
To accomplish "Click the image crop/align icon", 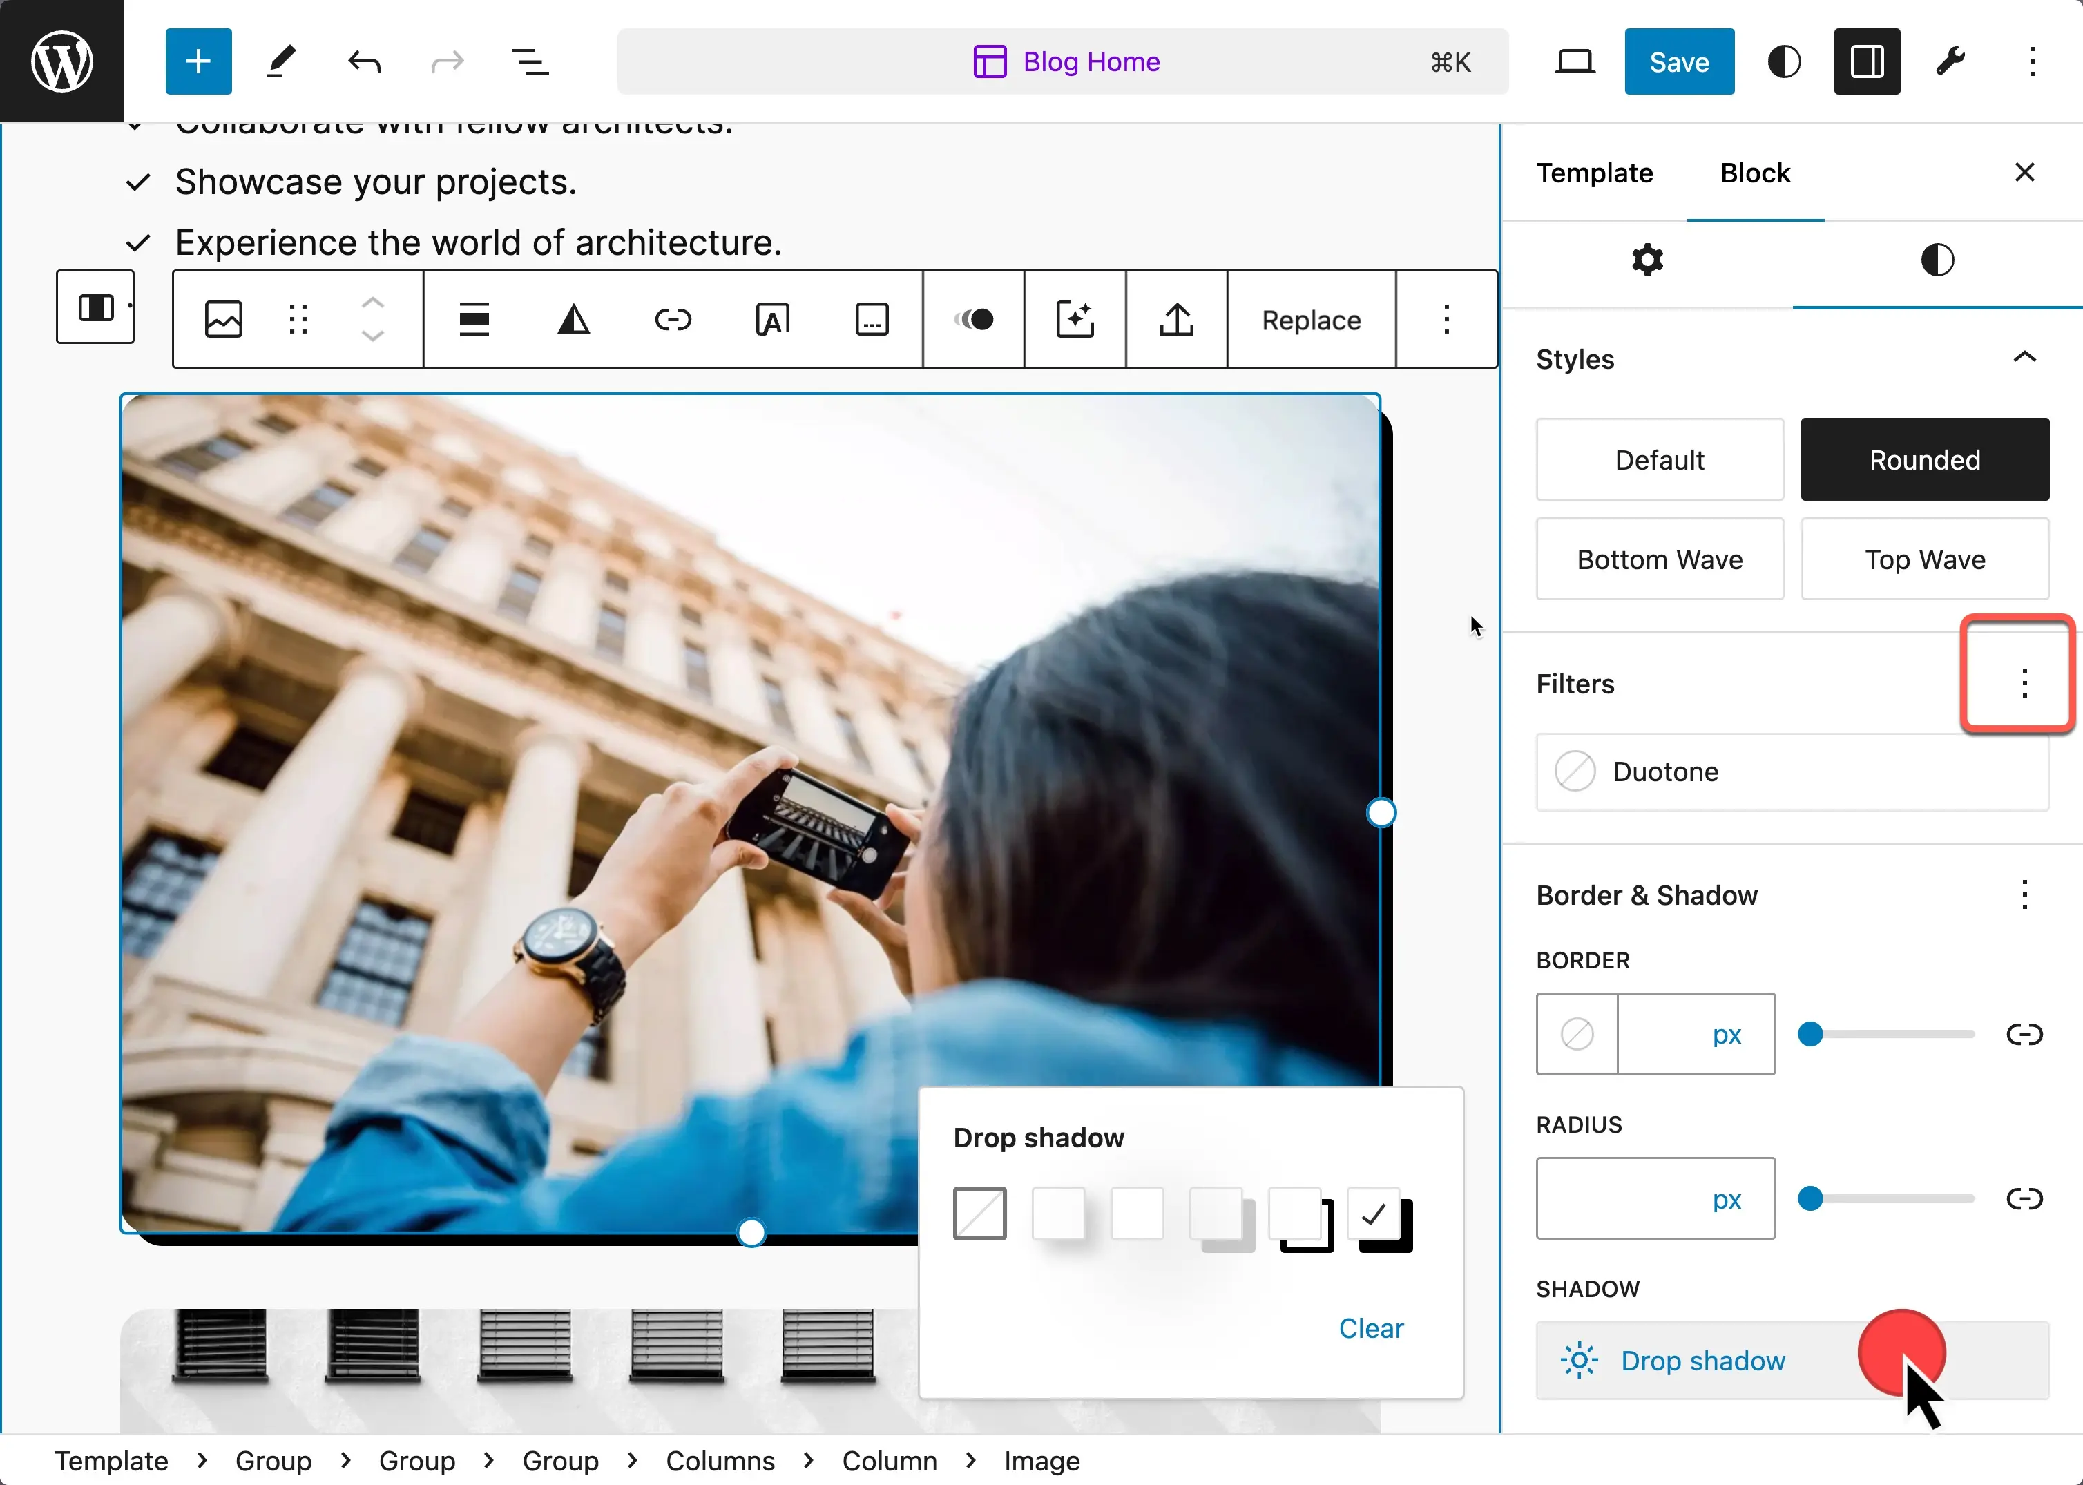I will click(476, 320).
